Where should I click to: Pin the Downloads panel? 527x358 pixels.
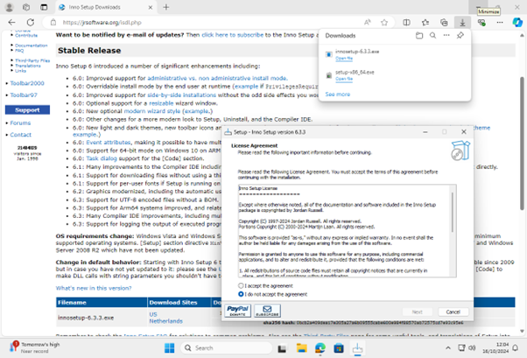click(460, 36)
